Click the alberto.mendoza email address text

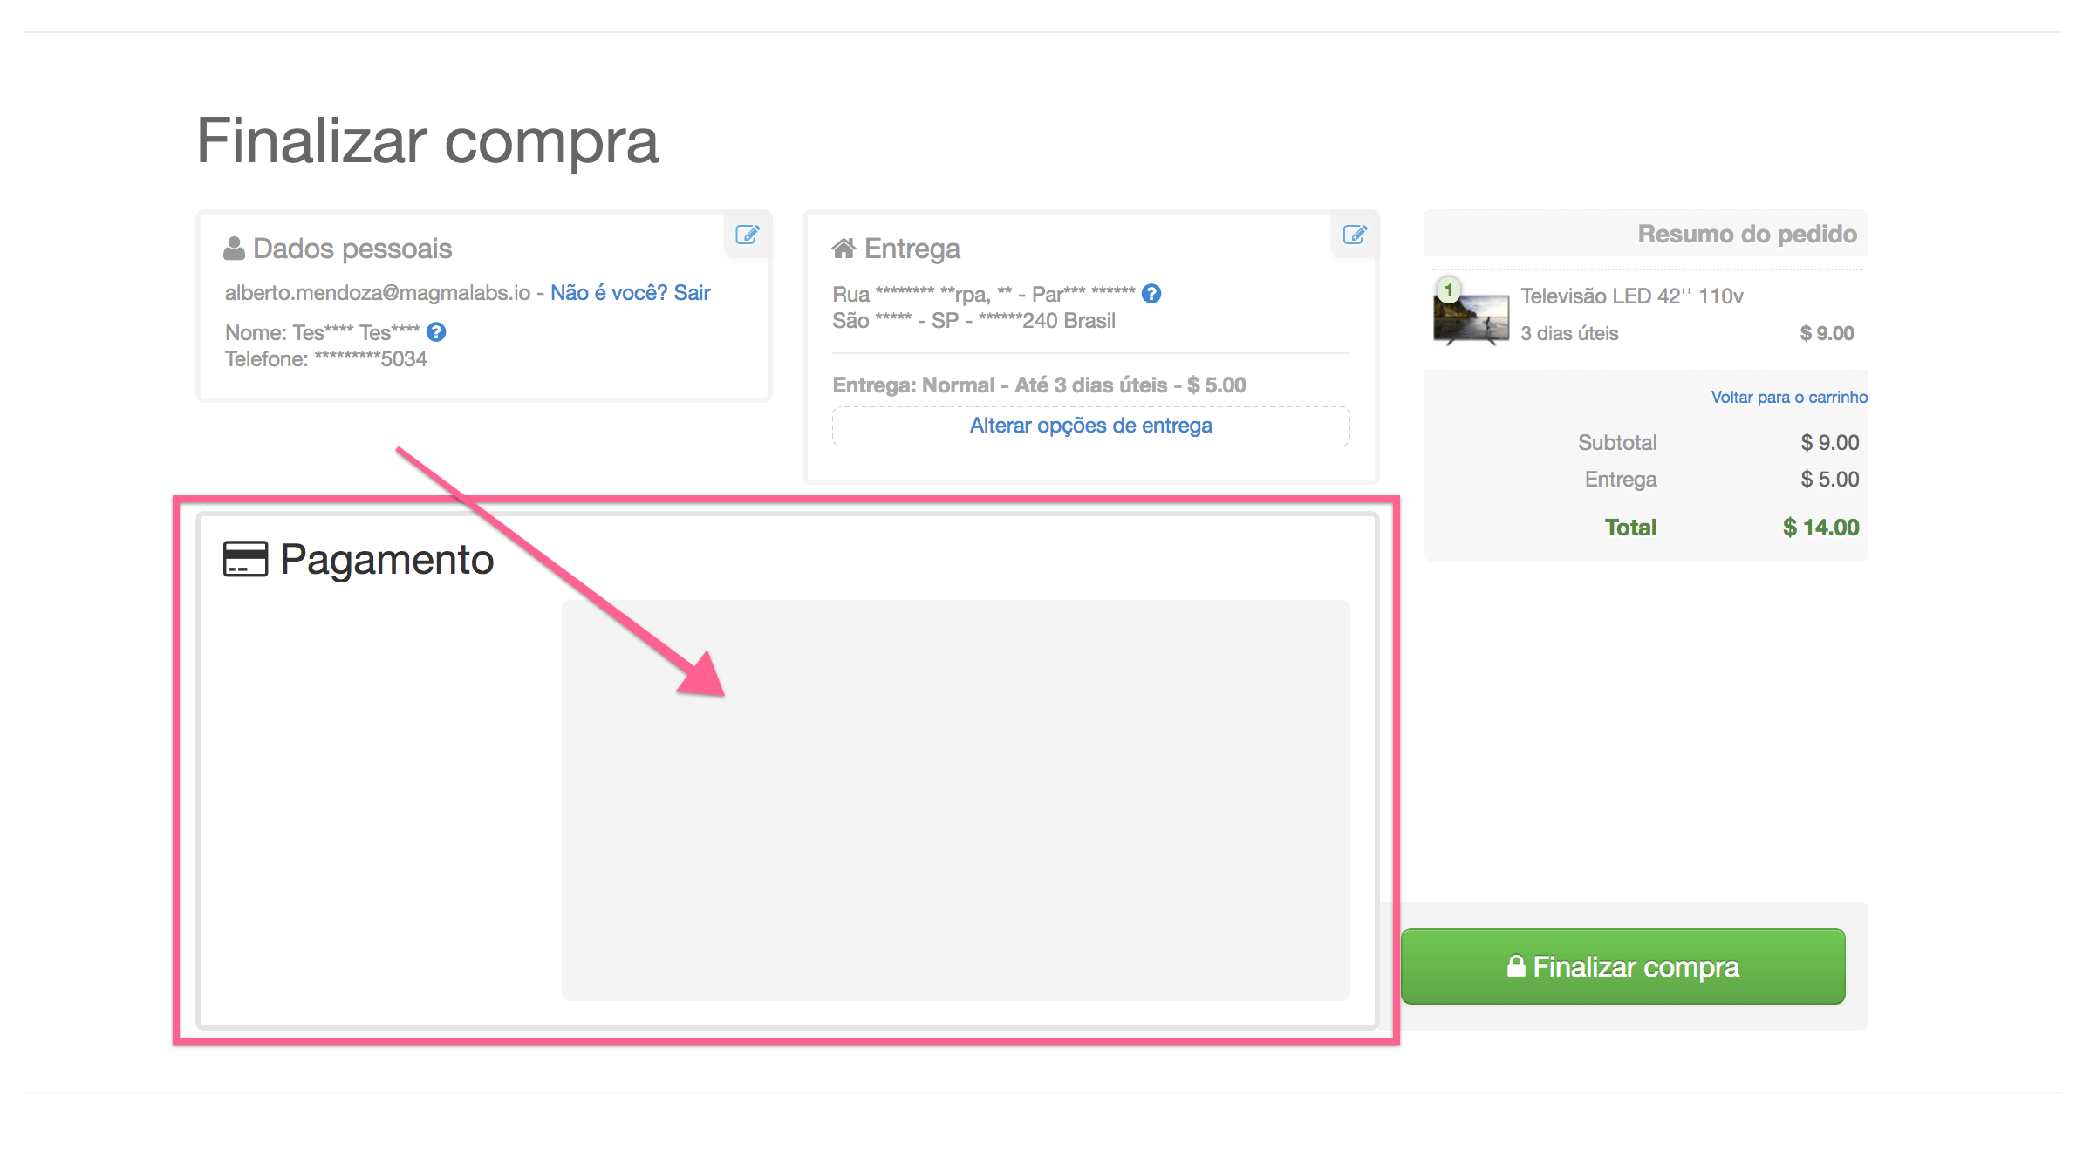377,293
